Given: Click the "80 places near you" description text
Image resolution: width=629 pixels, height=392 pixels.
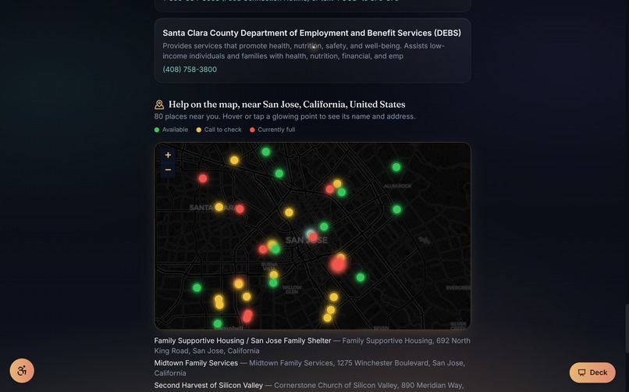Looking at the screenshot, I should point(285,116).
